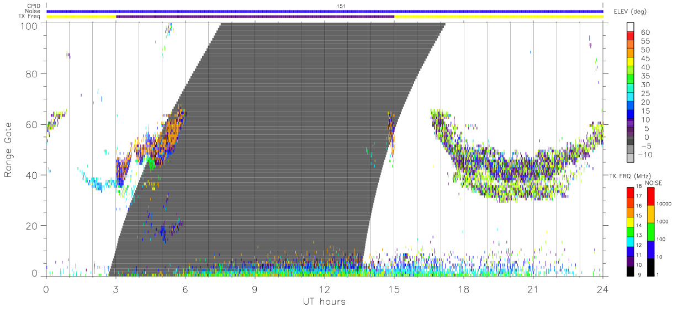Click the blue cell of NOISE bar
678x313 pixels.
click(x=651, y=250)
